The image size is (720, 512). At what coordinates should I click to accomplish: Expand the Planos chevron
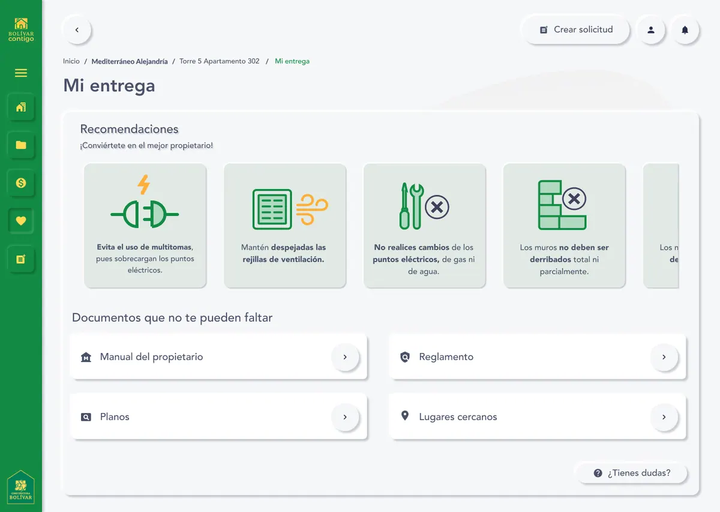coord(345,417)
